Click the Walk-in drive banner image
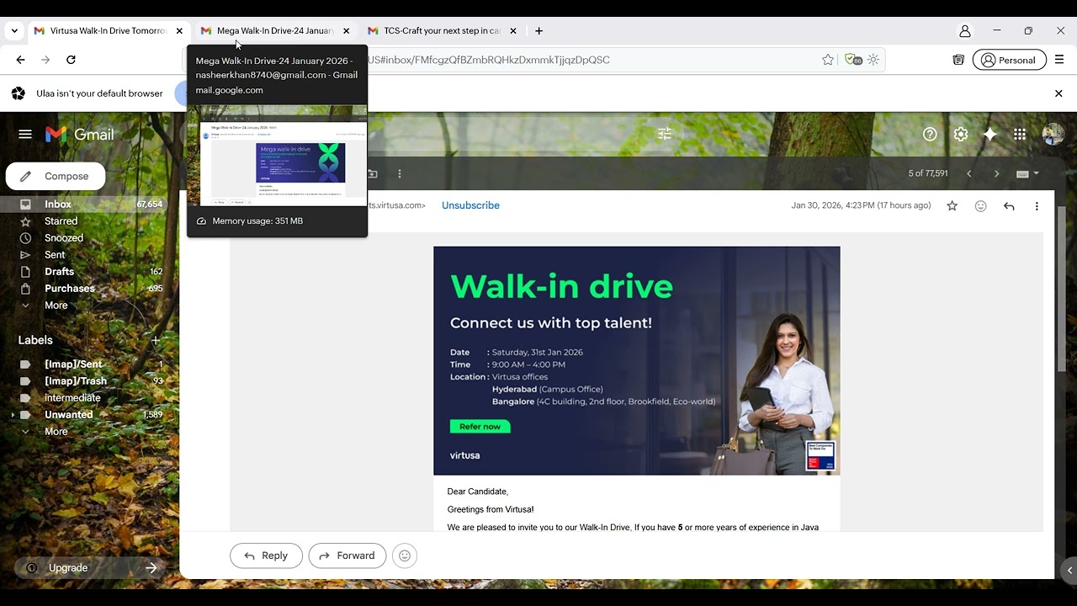The image size is (1077, 606). pos(636,360)
